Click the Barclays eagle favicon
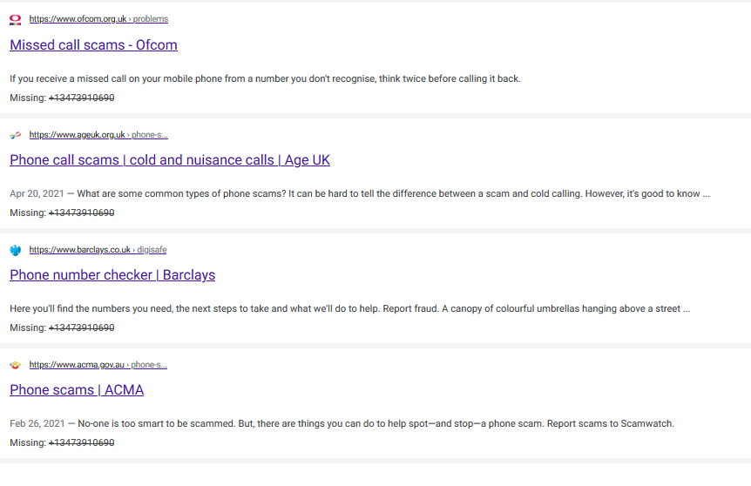The image size is (751, 486). click(16, 250)
